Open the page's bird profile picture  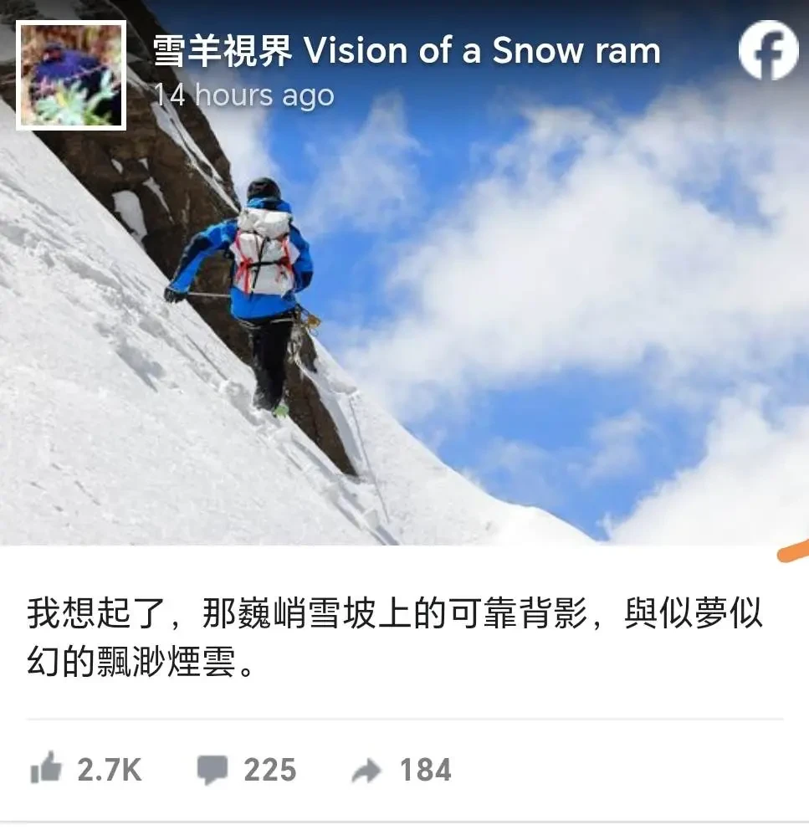(71, 75)
